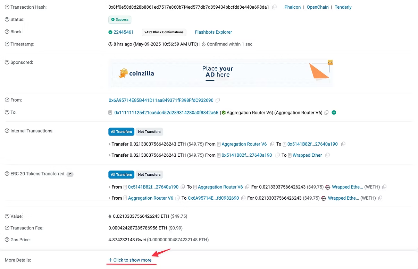Viewport: 418px width, 269px height.
Task: Expand the first internal transaction row
Action: pos(110,144)
